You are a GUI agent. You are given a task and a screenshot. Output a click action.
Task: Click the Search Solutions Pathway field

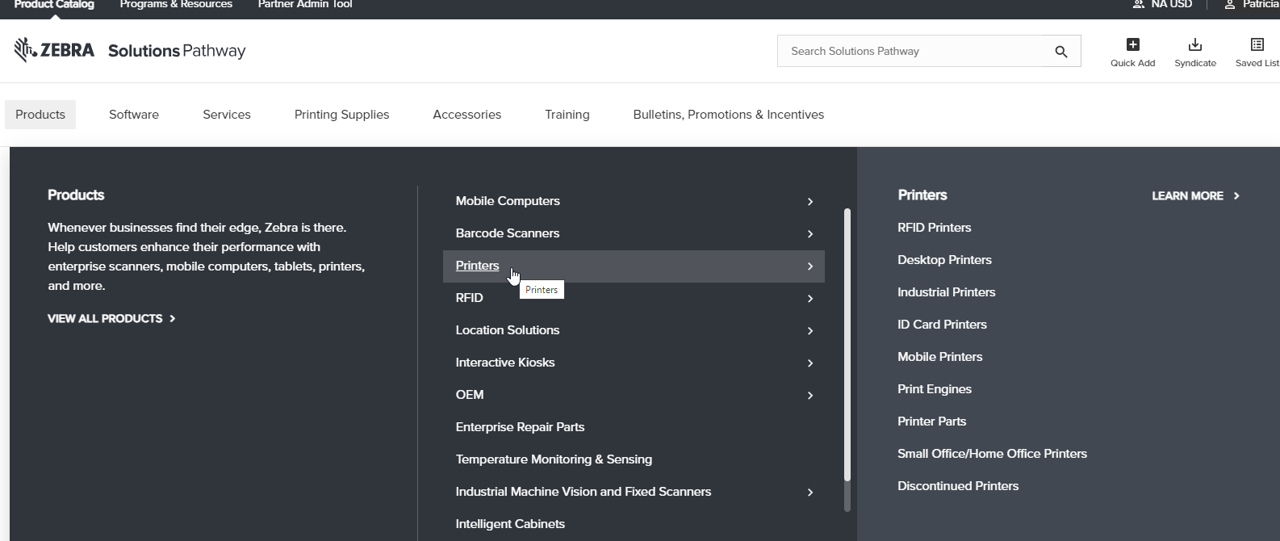click(912, 52)
